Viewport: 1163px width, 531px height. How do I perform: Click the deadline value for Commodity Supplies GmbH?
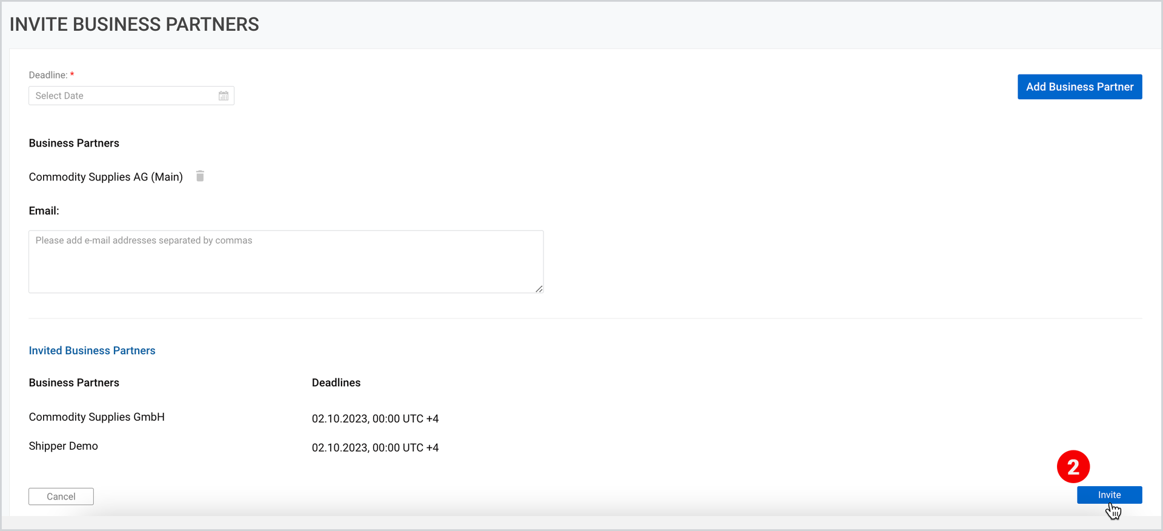(375, 418)
